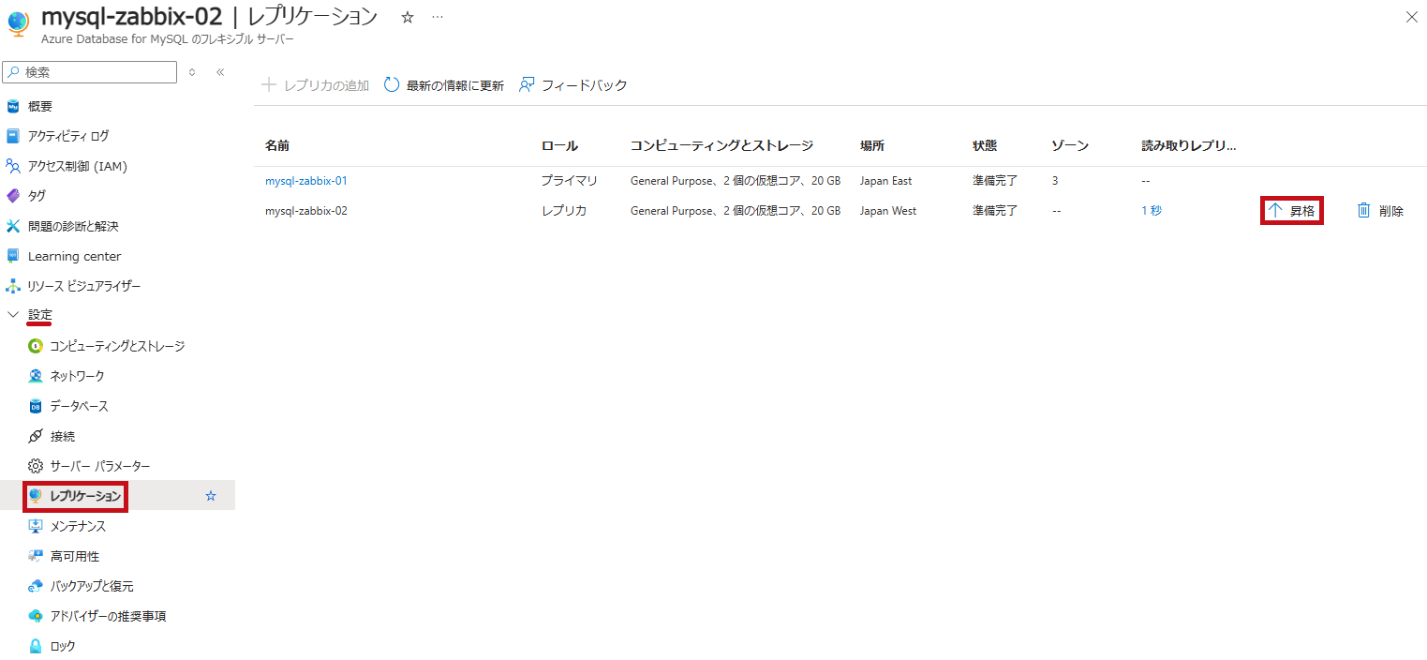This screenshot has width=1427, height=660.
Task: Click the 問題の診断と解決 wrench icon
Action: [x=13, y=226]
